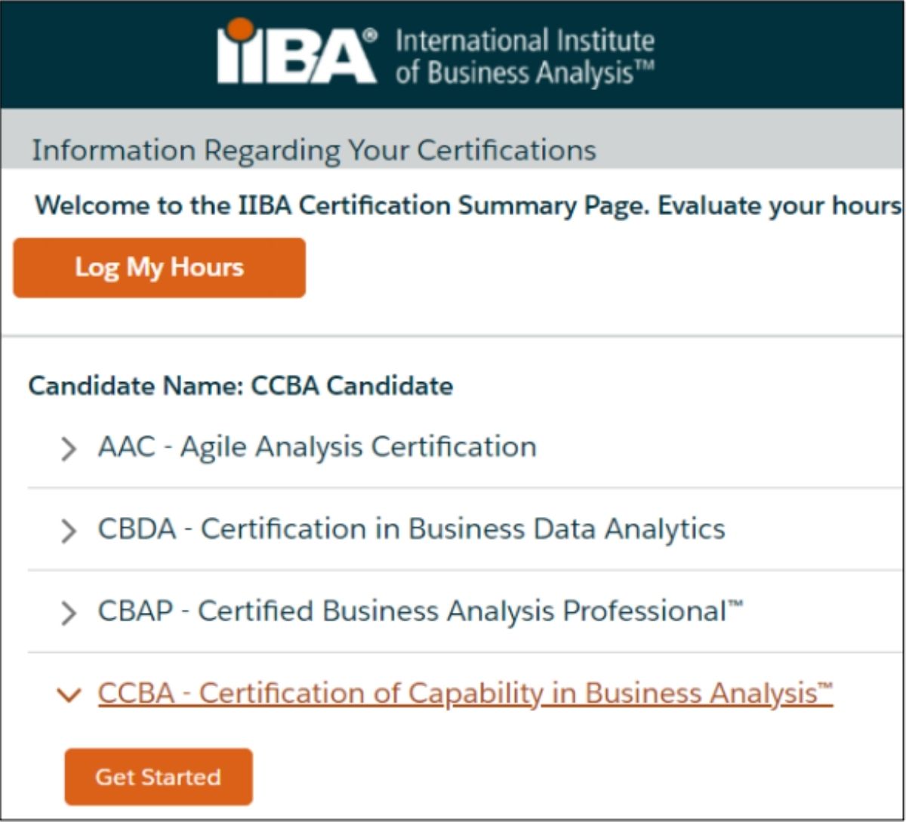Click the Candidate Name CCBA Candidate label
This screenshot has width=906, height=822.
240,386
